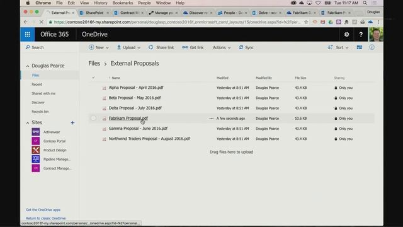This screenshot has height=227, width=403.
Task: Open the Wi-Fi status menu bar icon
Action: coord(318,3)
